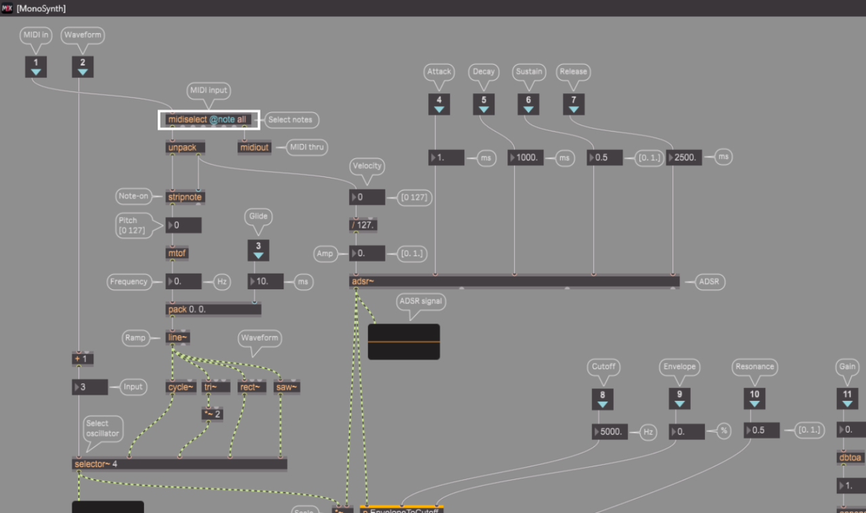Image resolution: width=866 pixels, height=513 pixels.
Task: Click the Input number box showing 3
Action: [90, 387]
